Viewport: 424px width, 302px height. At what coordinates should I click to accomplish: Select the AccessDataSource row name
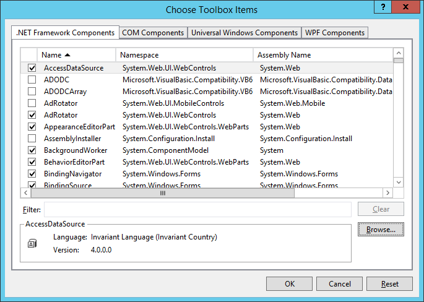pyautogui.click(x=74, y=68)
